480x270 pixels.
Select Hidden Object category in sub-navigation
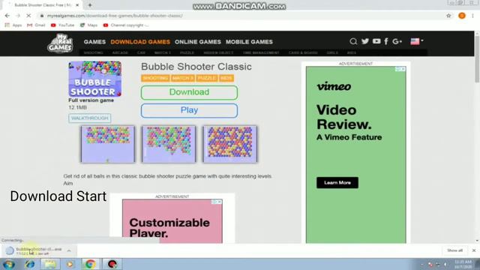coord(218,52)
